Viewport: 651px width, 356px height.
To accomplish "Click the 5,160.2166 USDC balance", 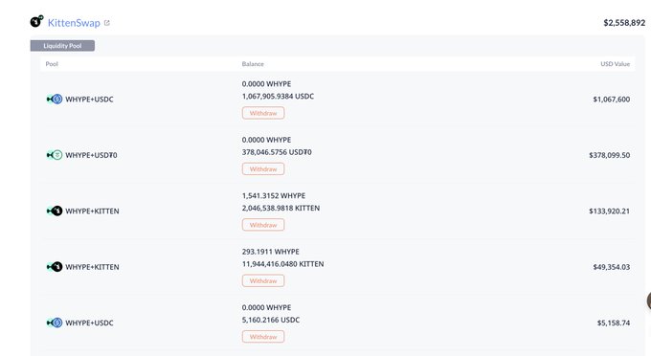I will 271,320.
